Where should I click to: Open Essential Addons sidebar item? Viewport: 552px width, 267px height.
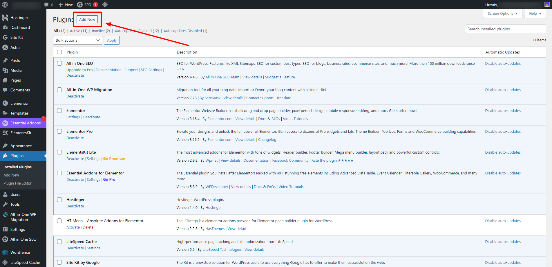(x=25, y=123)
